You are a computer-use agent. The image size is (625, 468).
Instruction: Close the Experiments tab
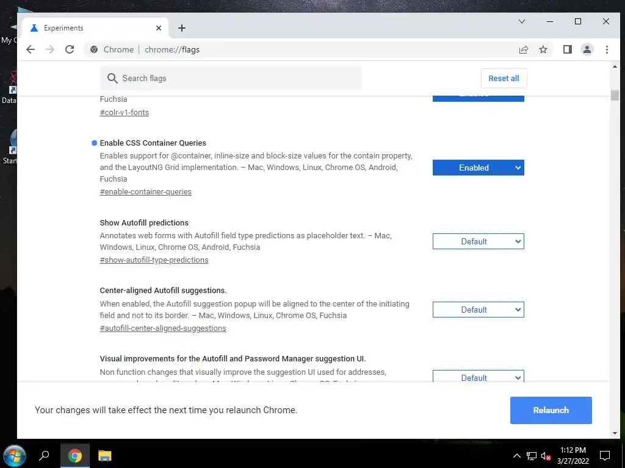[x=159, y=28]
